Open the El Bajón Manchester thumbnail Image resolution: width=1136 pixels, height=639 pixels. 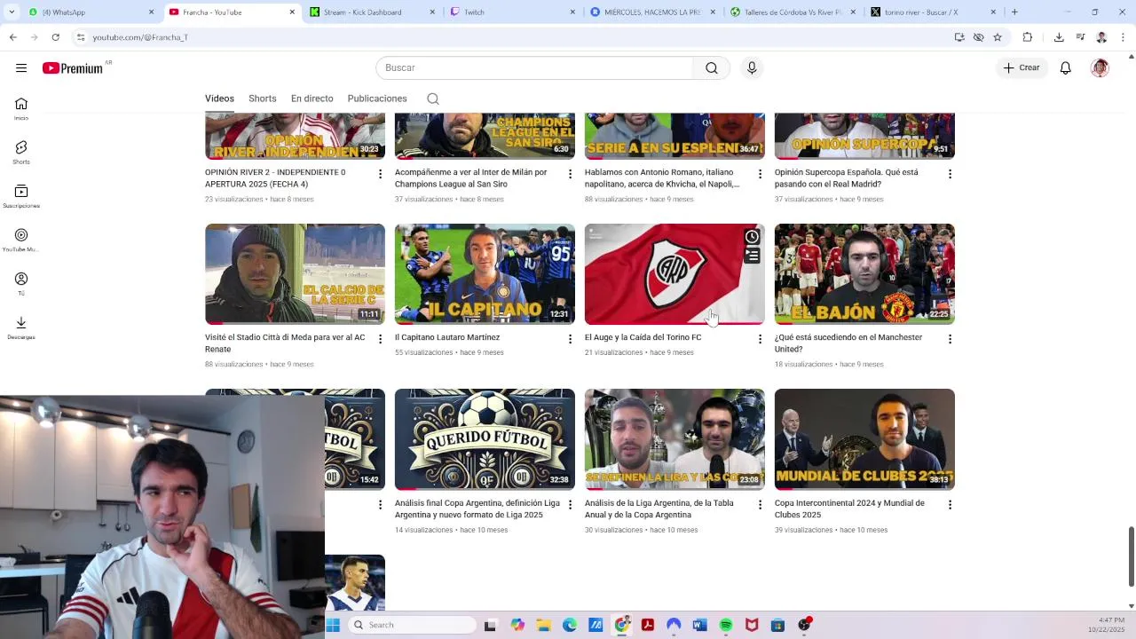pos(864,274)
